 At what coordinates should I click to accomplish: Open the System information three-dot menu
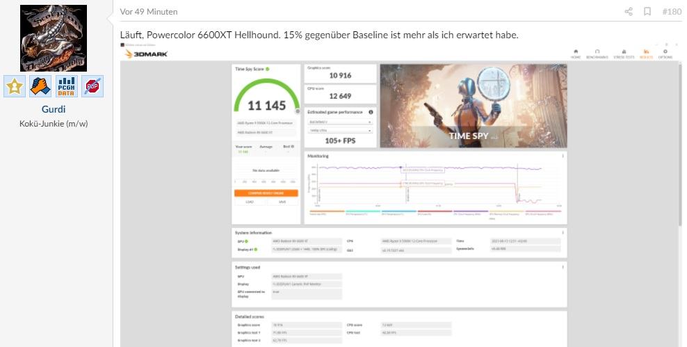point(563,232)
